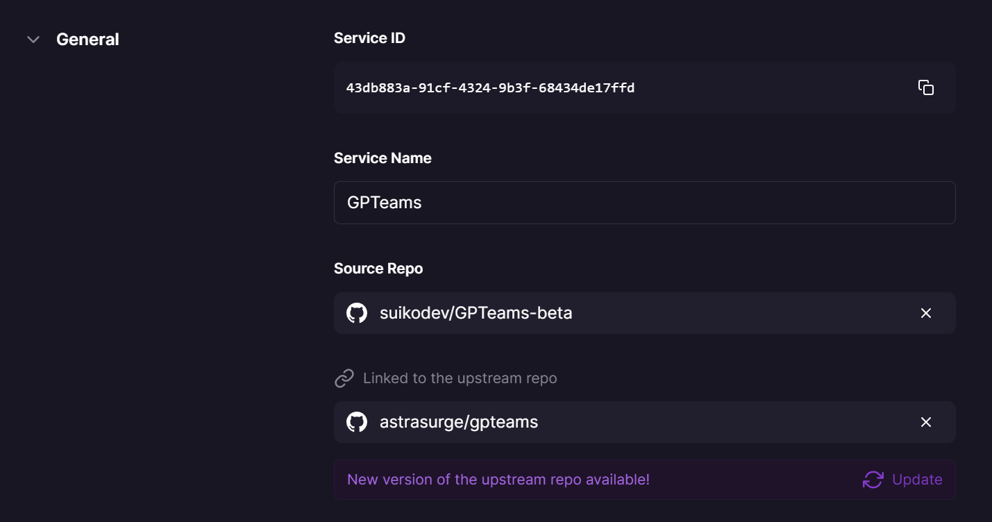992x522 pixels.
Task: Collapse the General section chevron
Action: [33, 40]
